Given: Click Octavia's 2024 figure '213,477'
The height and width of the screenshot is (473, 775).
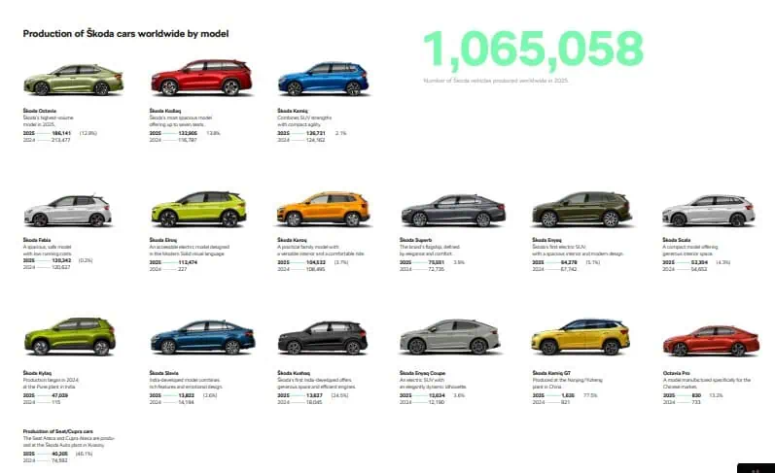Looking at the screenshot, I should point(61,140).
